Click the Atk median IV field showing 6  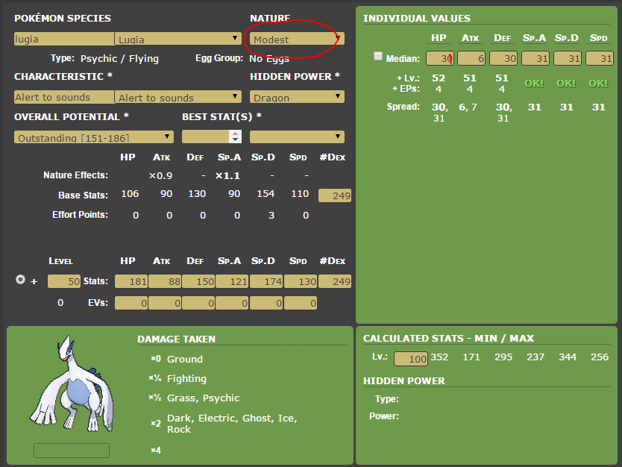(471, 58)
